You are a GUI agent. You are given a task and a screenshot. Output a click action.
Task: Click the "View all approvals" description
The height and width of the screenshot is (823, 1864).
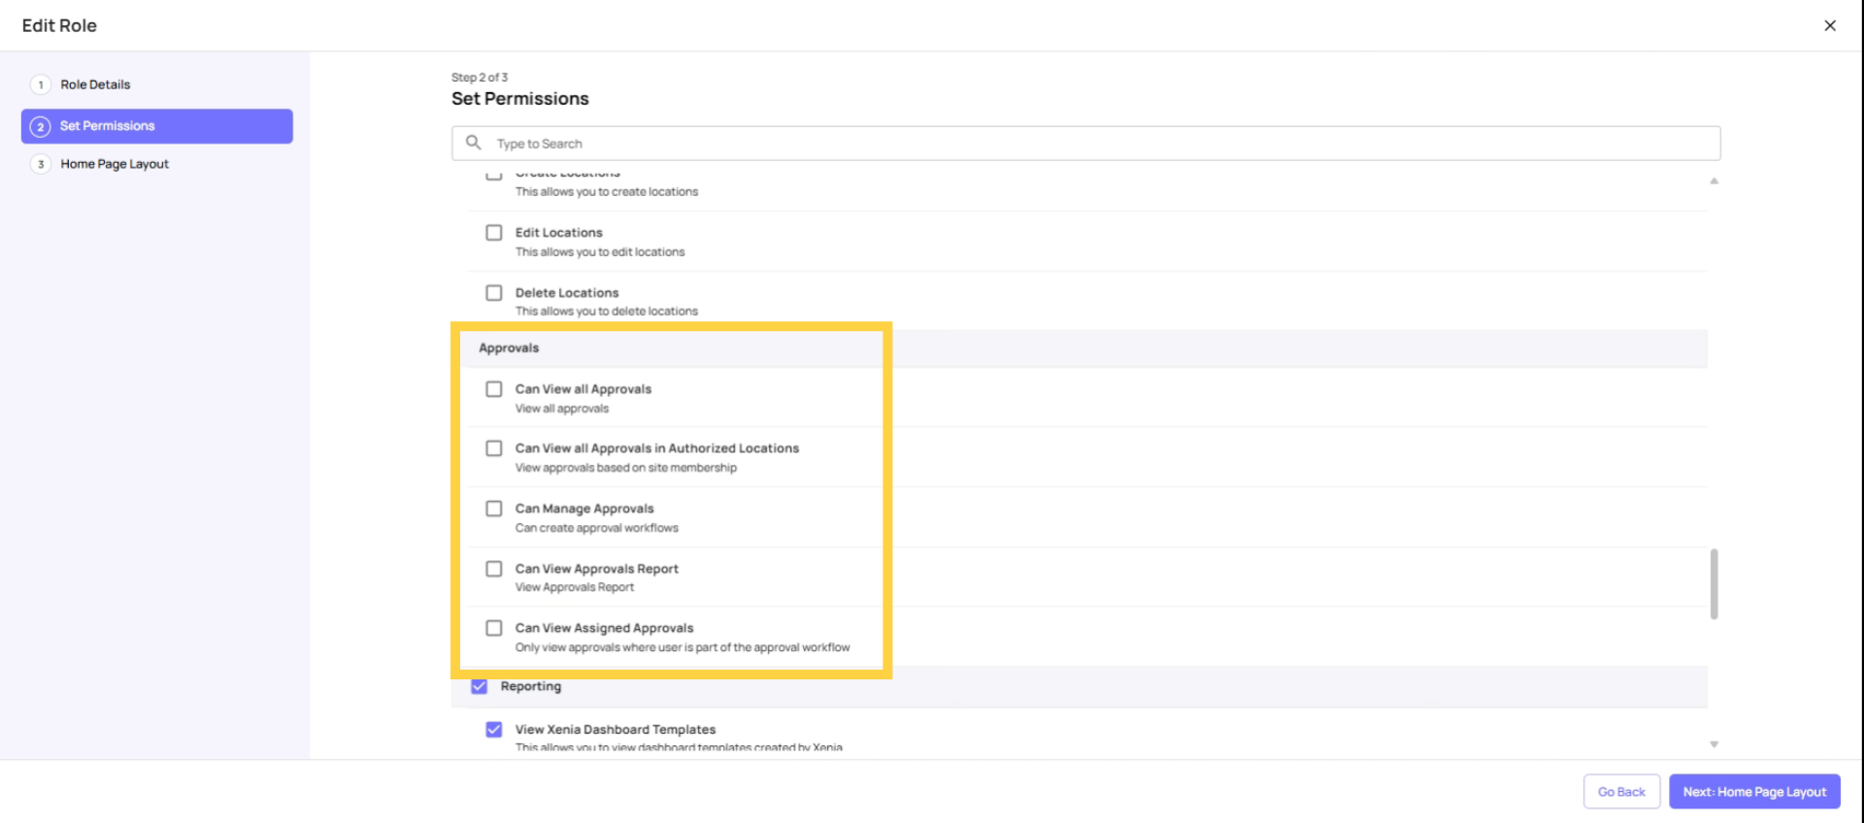coord(562,409)
